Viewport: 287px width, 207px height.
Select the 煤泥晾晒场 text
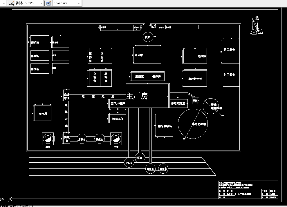coord(165,126)
